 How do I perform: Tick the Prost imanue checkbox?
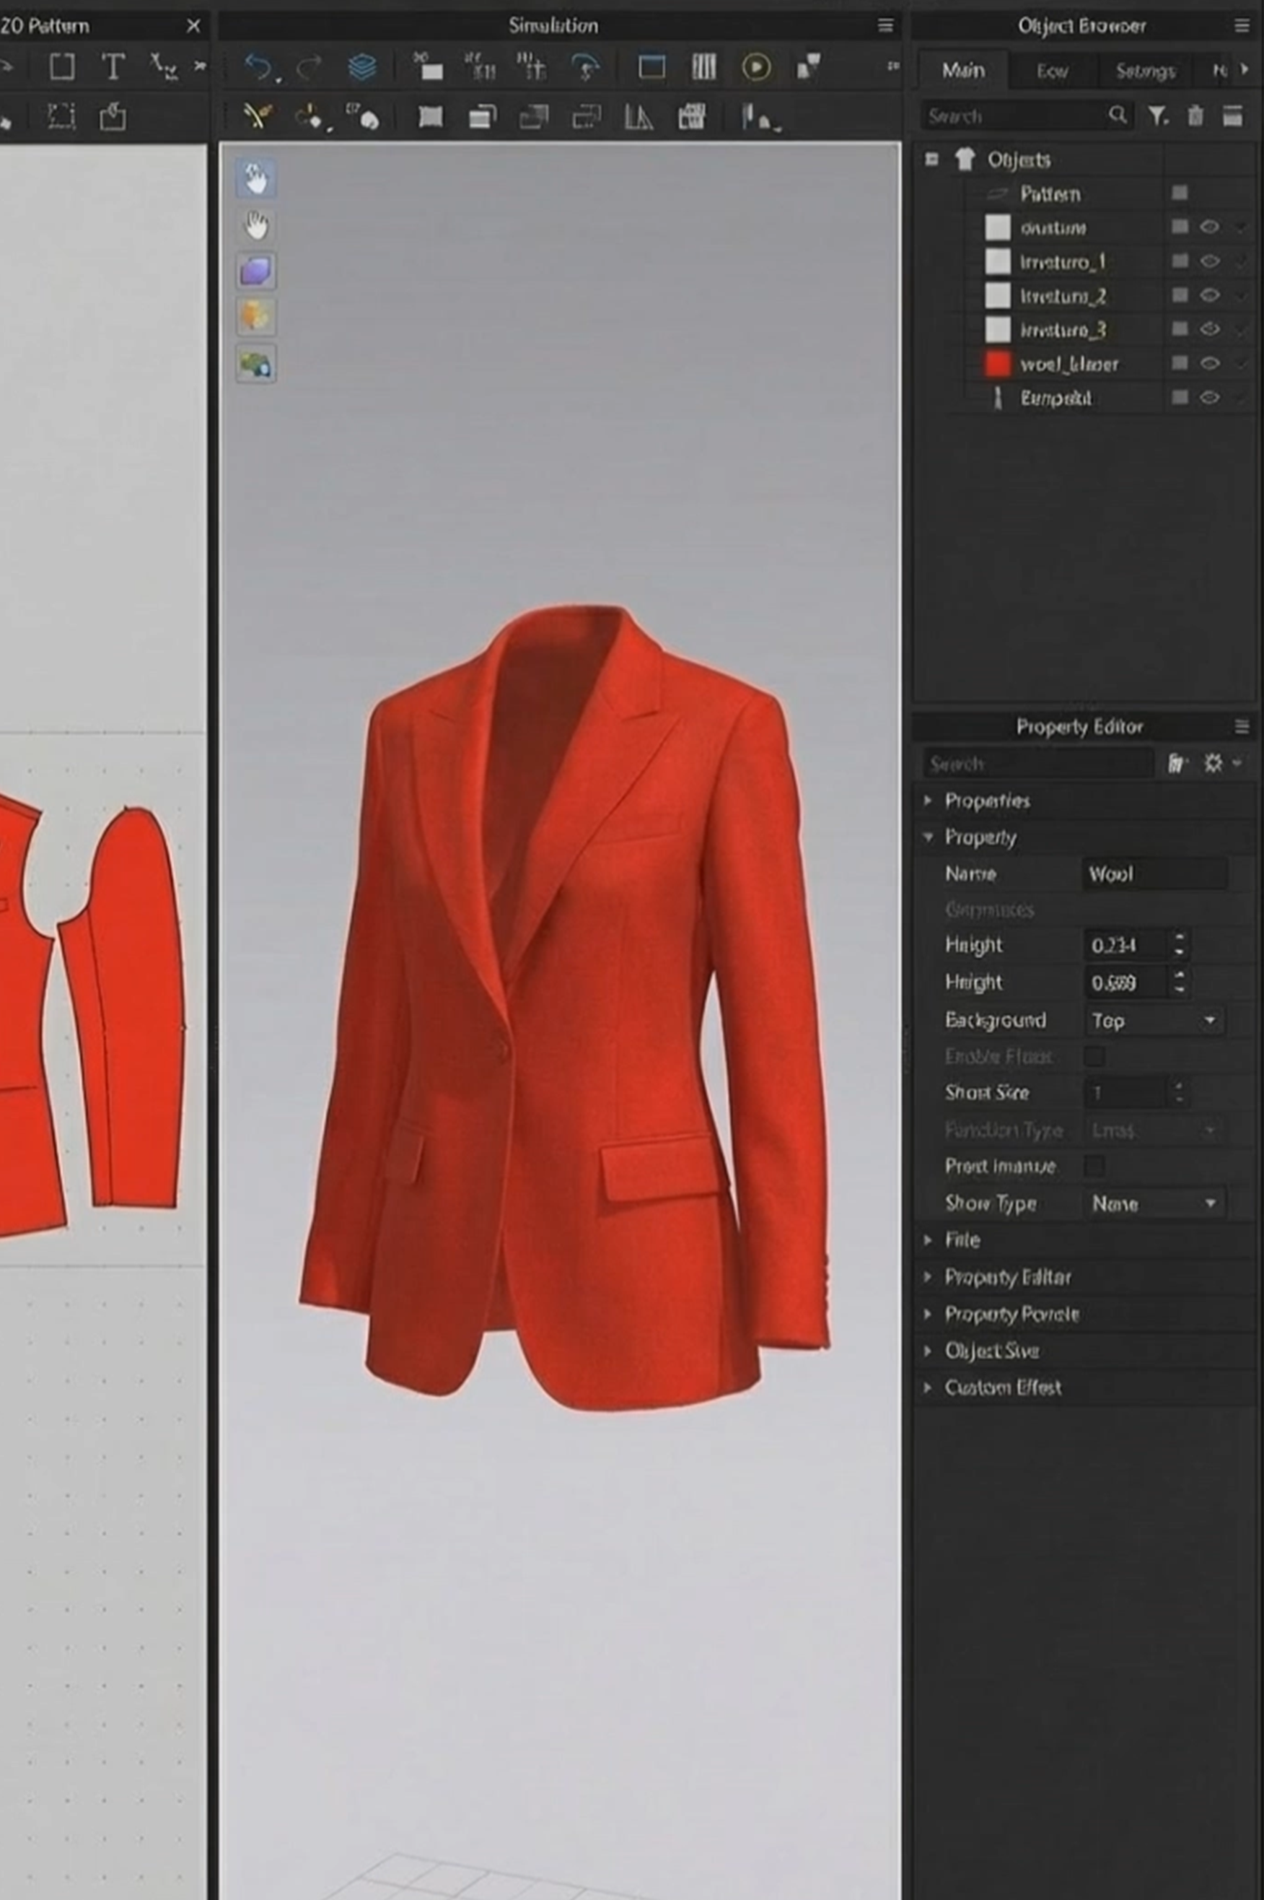pos(1094,1166)
